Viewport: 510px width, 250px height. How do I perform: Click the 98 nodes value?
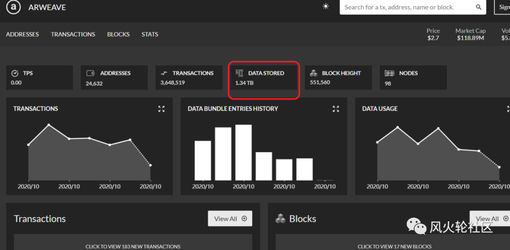coord(388,83)
